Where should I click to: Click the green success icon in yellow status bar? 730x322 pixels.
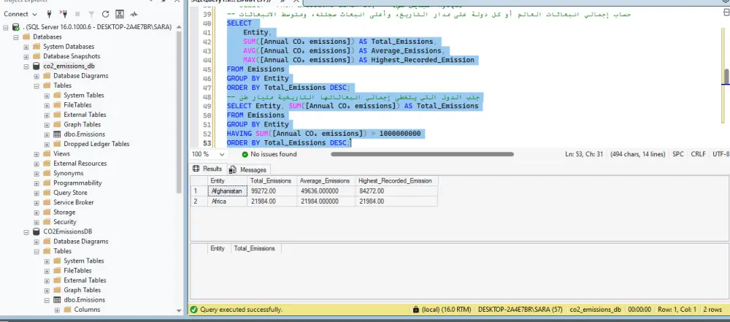pos(193,309)
